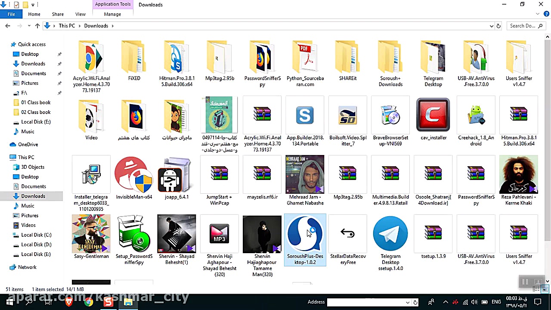This screenshot has height=310, width=551.
Task: Select the Setup_PasswordSnifferSpy installer
Action: [134, 241]
